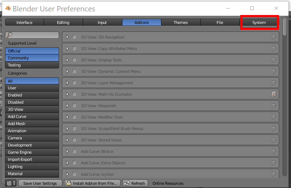Open the System preferences tab
The width and height of the screenshot is (291, 188).
[259, 23]
